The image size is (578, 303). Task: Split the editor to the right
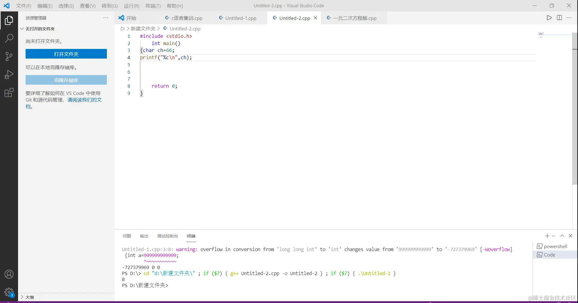[559, 18]
